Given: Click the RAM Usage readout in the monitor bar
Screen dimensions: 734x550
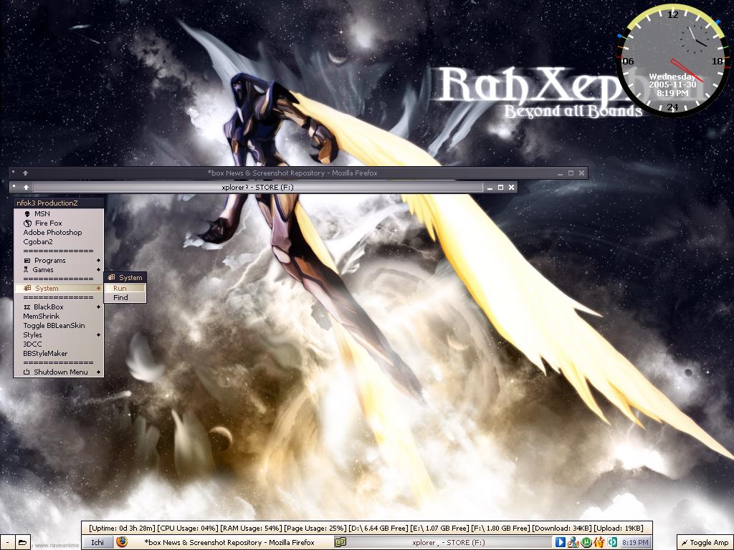Looking at the screenshot, I should (x=251, y=528).
